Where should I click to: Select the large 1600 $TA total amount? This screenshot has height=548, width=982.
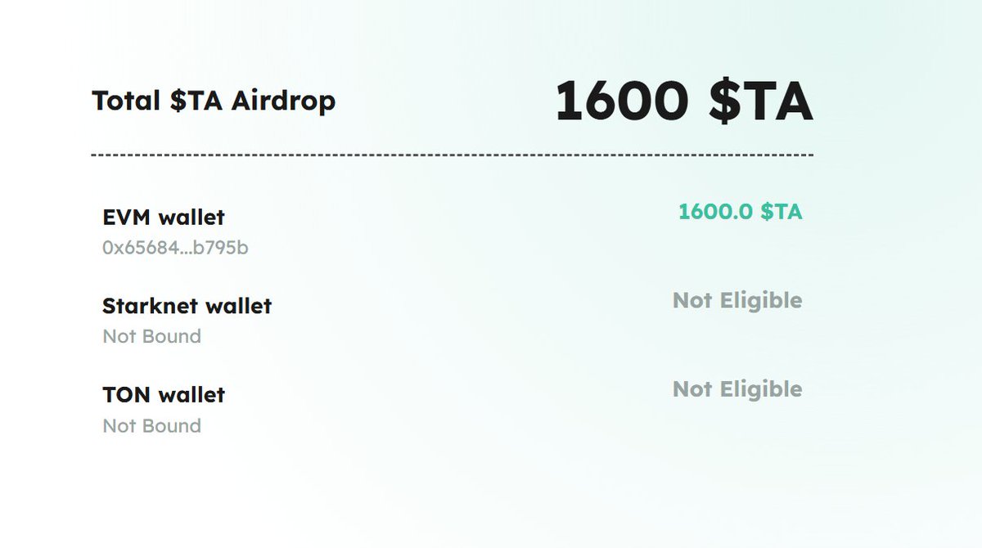[684, 101]
